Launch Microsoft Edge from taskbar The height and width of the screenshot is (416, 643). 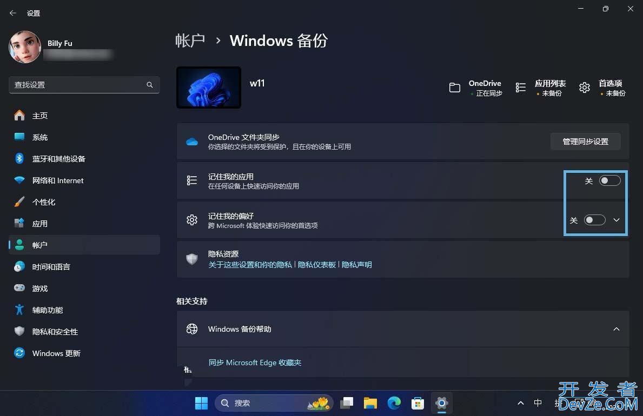point(394,403)
